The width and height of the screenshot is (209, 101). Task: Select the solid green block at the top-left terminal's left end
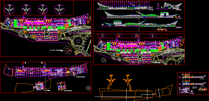(15, 23)
